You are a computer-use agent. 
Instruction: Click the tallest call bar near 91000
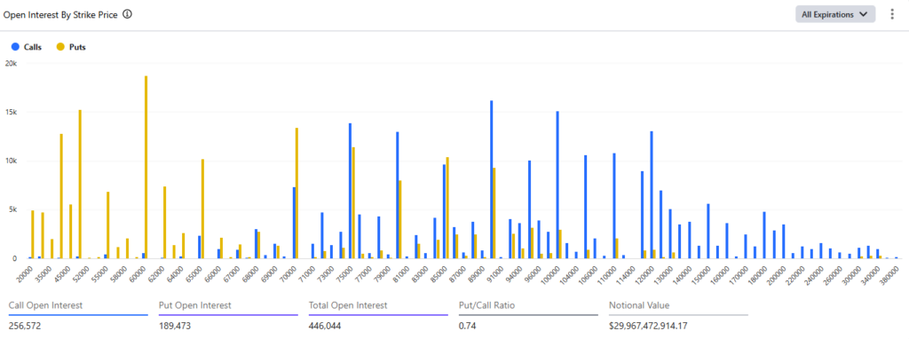(492, 179)
